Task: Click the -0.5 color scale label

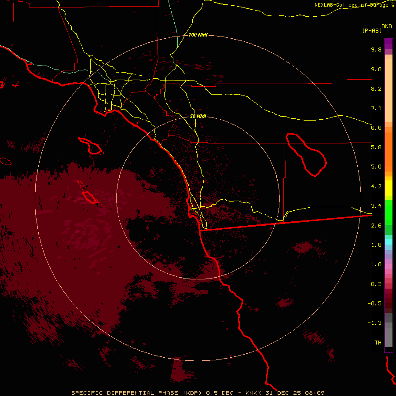Action: click(374, 304)
